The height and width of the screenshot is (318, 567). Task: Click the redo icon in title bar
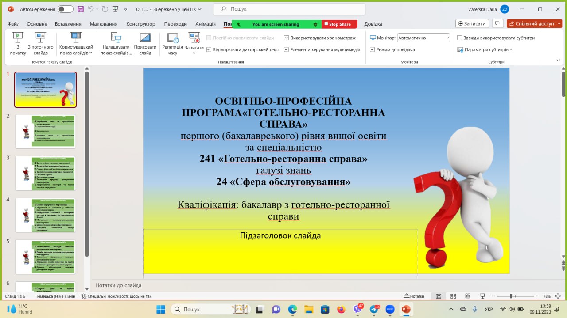(105, 9)
